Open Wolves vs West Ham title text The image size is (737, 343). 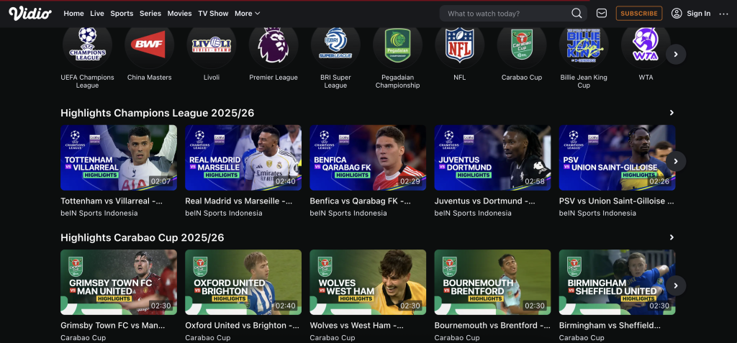pyautogui.click(x=357, y=326)
